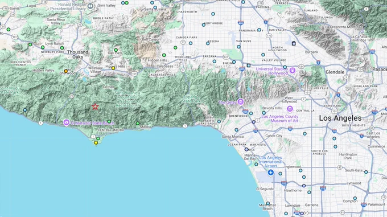Select the blue marker above Manhattan Beach label
387x217 pixels.
(268, 203)
